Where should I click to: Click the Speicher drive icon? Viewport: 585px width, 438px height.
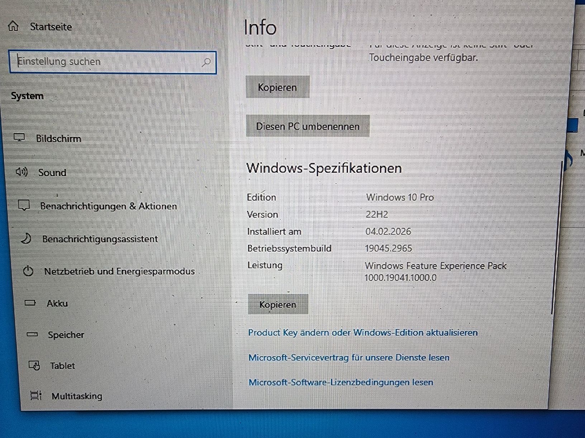[x=32, y=335]
